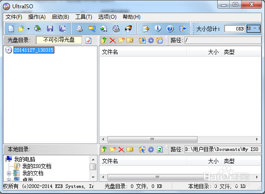Click the blue gear icon in local toolbar
The height and width of the screenshot is (194, 265).
coord(151,149)
